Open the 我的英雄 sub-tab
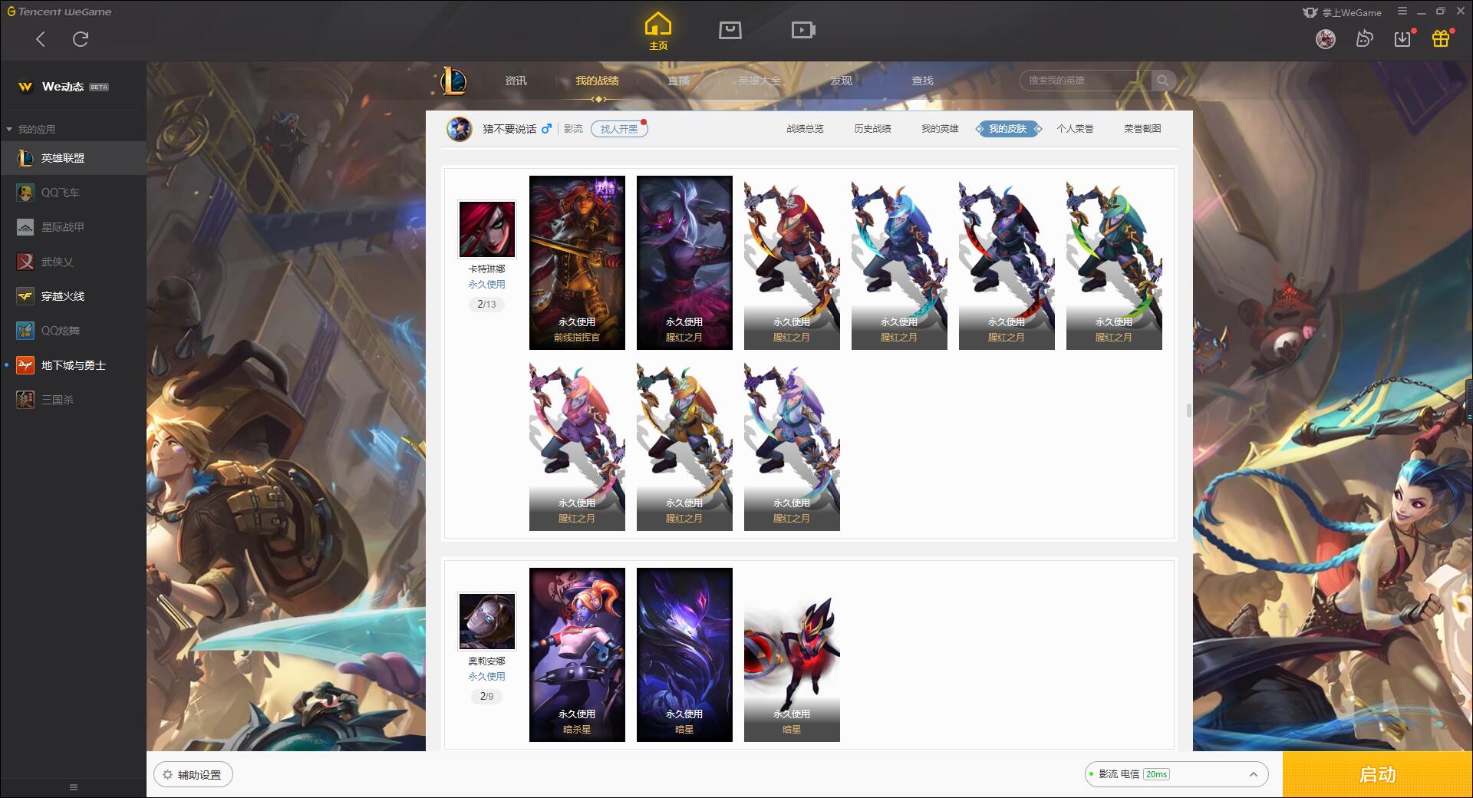 [940, 129]
